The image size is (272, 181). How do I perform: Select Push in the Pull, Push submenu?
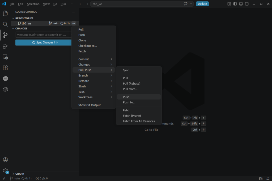[x=139, y=97]
